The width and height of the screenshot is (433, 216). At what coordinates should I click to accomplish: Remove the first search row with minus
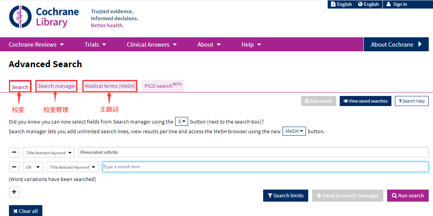point(14,152)
